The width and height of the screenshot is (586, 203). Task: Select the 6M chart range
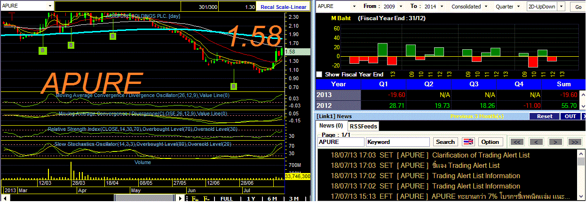pyautogui.click(x=272, y=199)
